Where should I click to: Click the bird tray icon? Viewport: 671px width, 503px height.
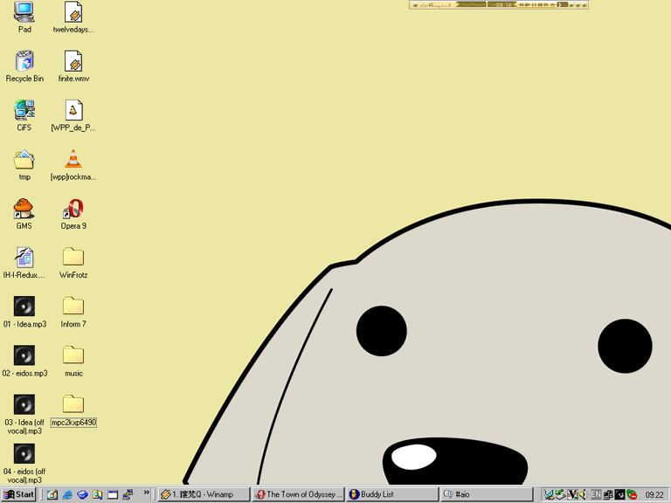[x=548, y=494]
